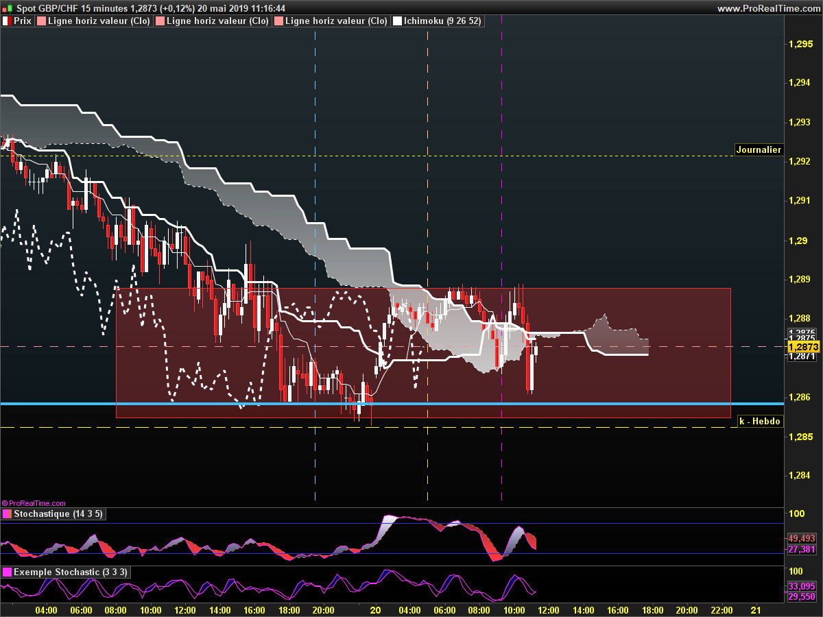Select the dotted Journalier horizontal line
Image resolution: width=823 pixels, height=617 pixels.
[367, 156]
